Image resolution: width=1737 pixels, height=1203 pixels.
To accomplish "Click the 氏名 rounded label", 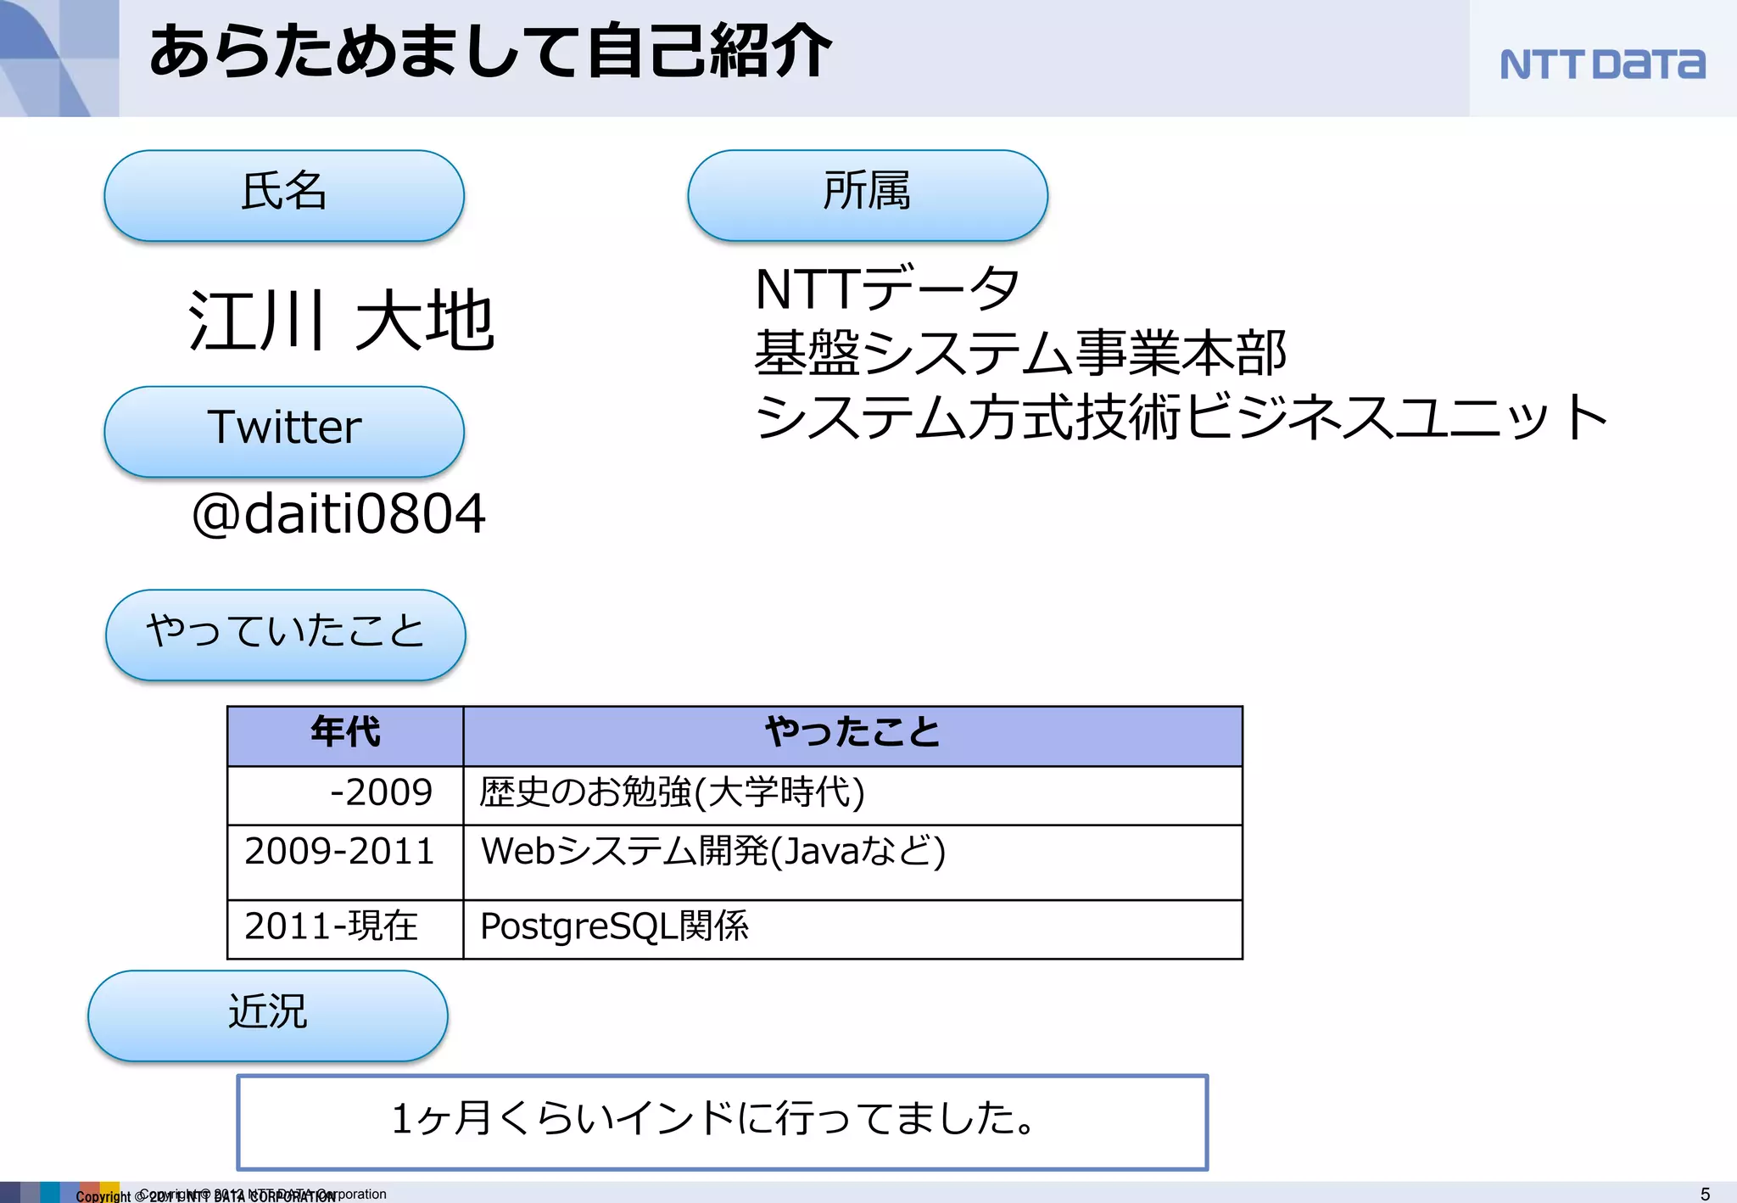I will tap(284, 196).
